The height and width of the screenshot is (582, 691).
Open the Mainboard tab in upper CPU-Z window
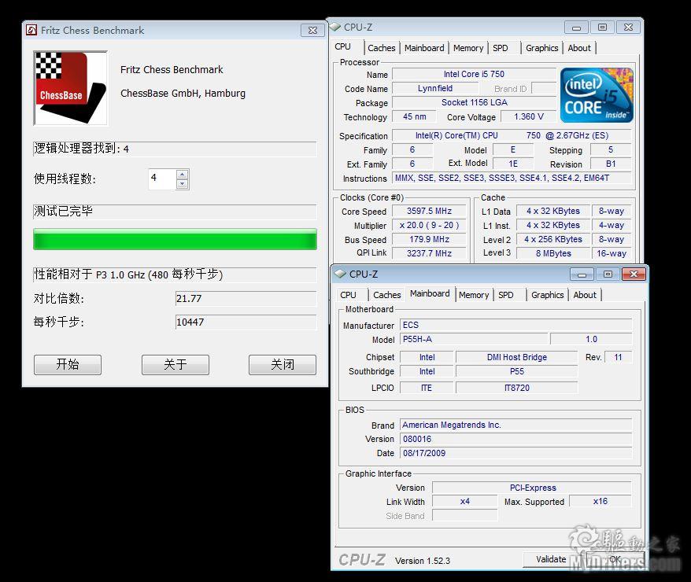pos(424,48)
